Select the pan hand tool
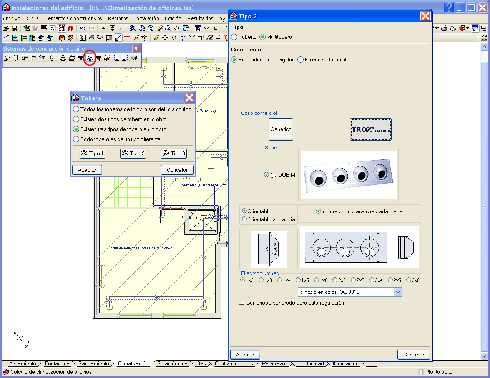The image size is (490, 378). pyautogui.click(x=177, y=28)
